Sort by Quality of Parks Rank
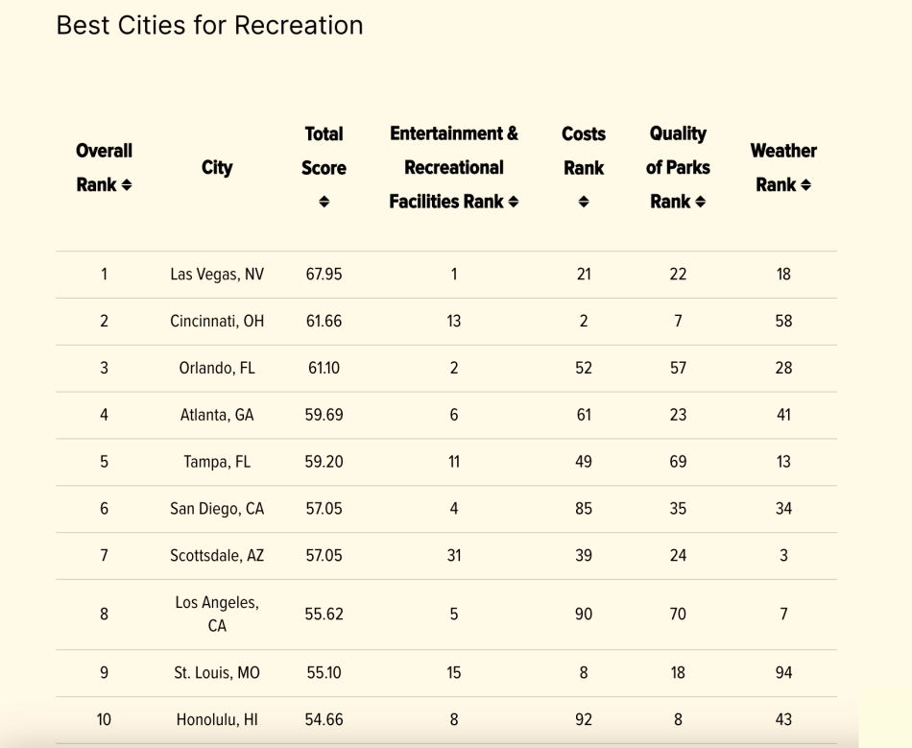The width and height of the screenshot is (912, 748). pos(700,202)
